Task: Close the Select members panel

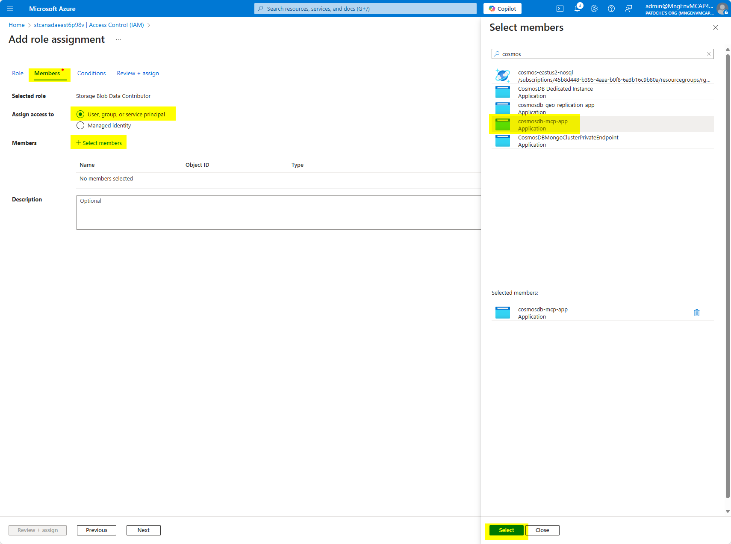Action: tap(716, 27)
